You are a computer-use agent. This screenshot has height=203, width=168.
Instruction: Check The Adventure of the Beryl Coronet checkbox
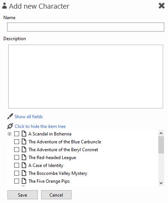[17, 150]
